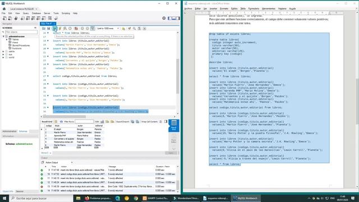359x202 pixels.
Task: Click the create new schema icon
Action: pyautogui.click(x=22, y=19)
